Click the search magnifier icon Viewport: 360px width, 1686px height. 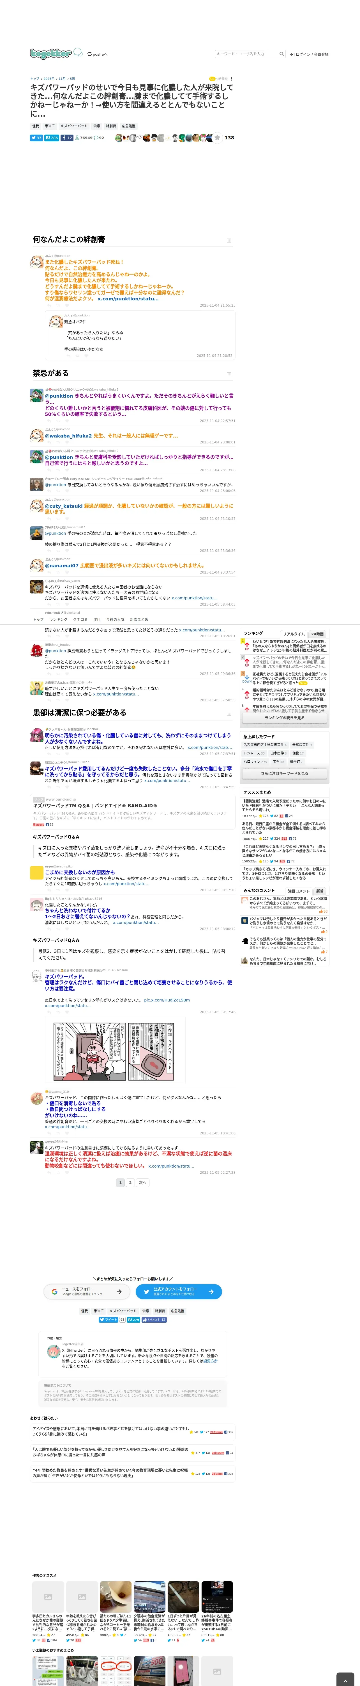(x=281, y=54)
